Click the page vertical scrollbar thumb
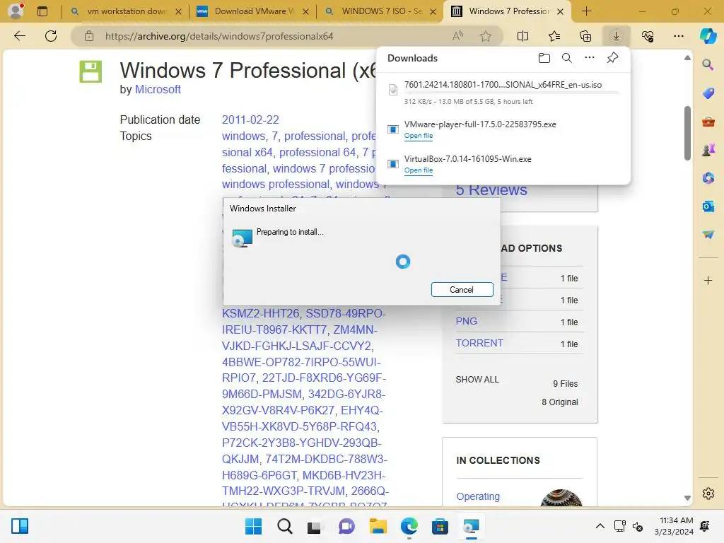Viewport: 724px width, 543px height. tap(687, 134)
